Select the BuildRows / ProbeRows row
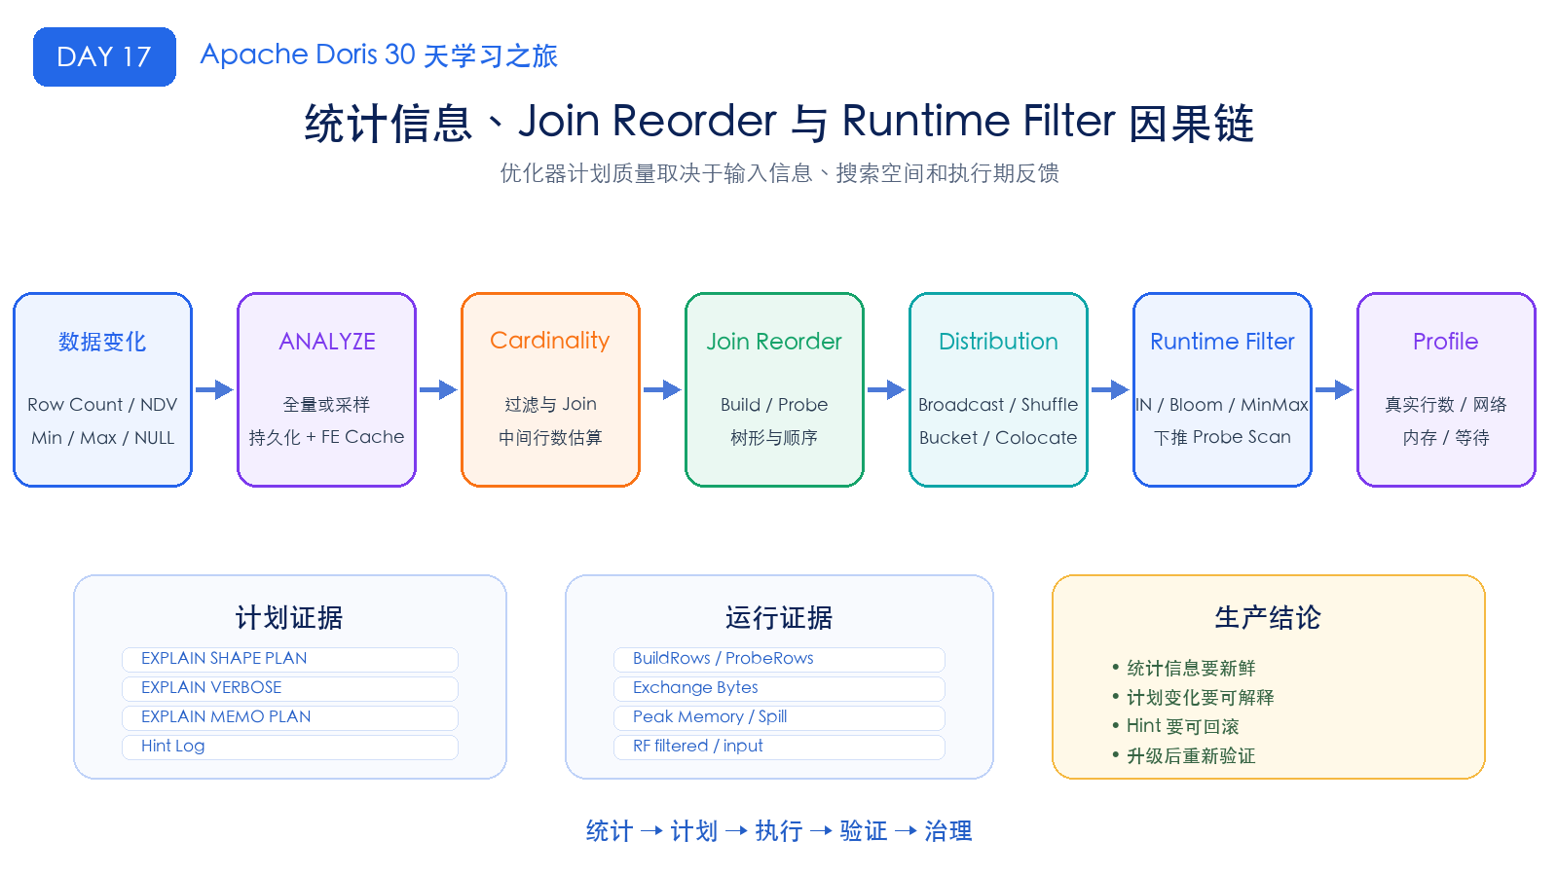The height and width of the screenshot is (876, 1558). click(x=779, y=659)
